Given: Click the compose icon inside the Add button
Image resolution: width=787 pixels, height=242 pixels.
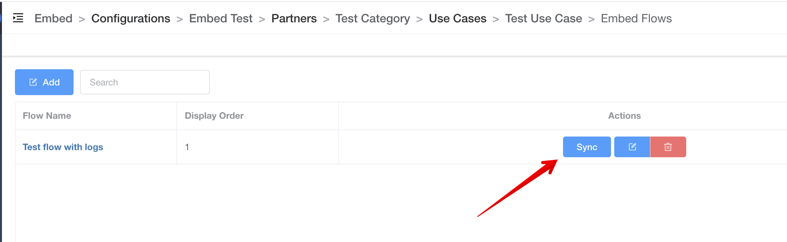Looking at the screenshot, I should click(33, 82).
